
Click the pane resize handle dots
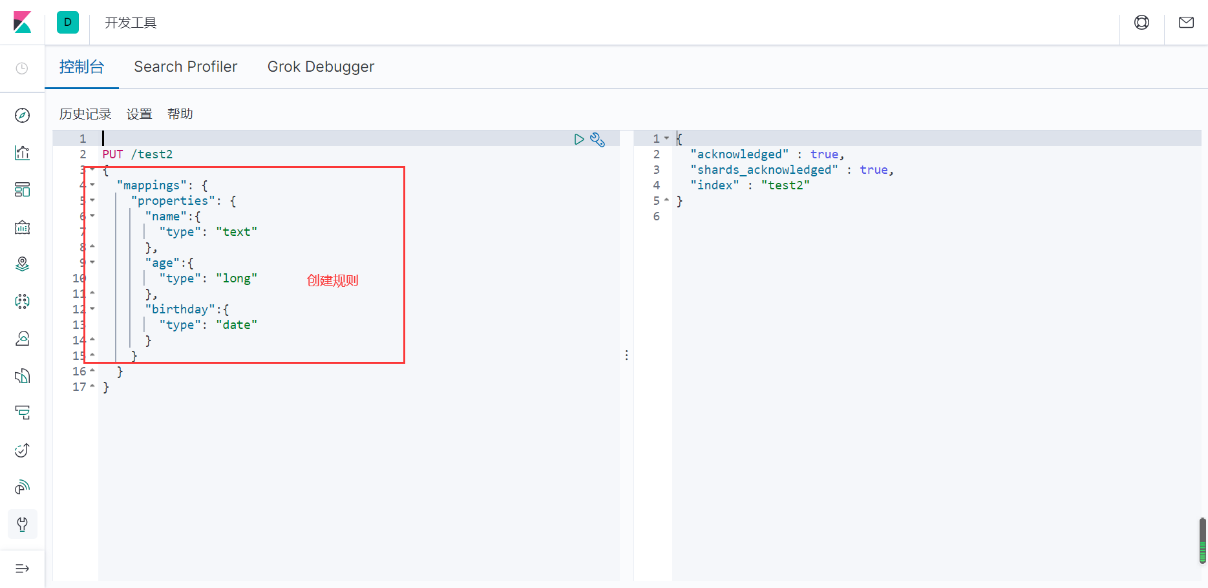click(x=626, y=355)
